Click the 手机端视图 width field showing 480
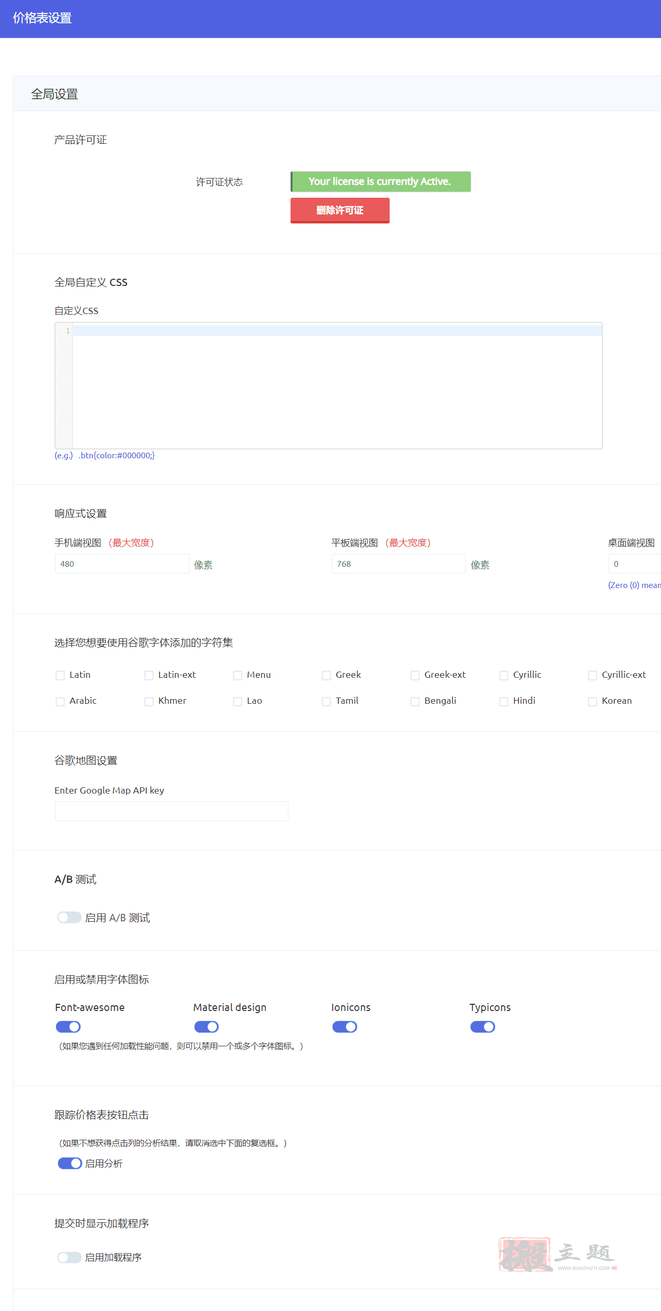The height and width of the screenshot is (1311, 661). pos(122,564)
